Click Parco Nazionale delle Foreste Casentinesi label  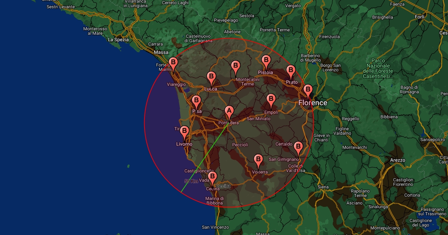click(x=378, y=68)
